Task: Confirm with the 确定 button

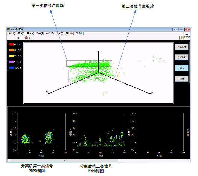Action: [182, 68]
